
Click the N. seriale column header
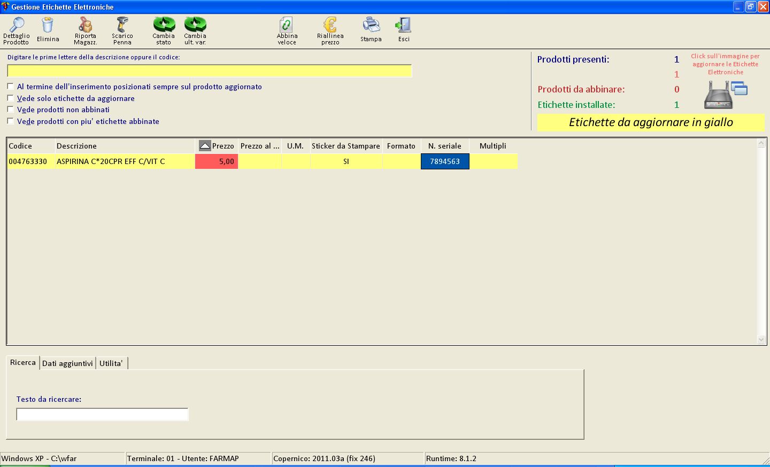click(445, 146)
